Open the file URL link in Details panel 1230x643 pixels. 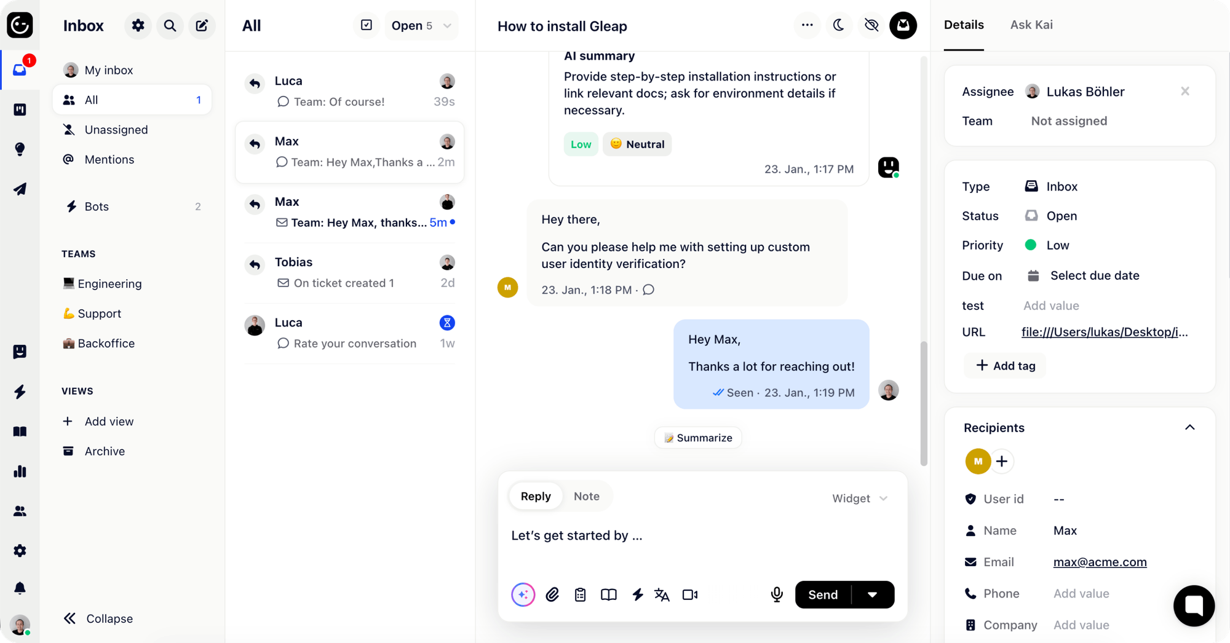pos(1104,332)
